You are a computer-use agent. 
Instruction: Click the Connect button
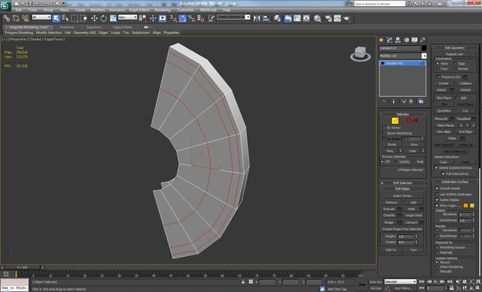click(411, 222)
